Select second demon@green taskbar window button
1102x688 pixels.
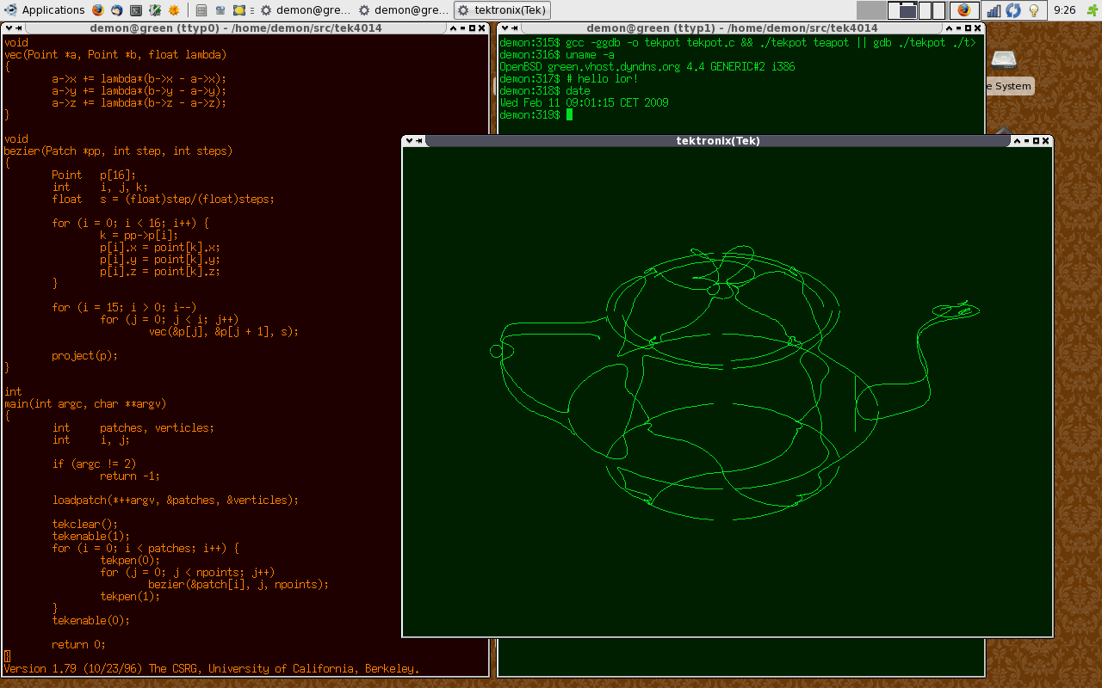click(404, 10)
